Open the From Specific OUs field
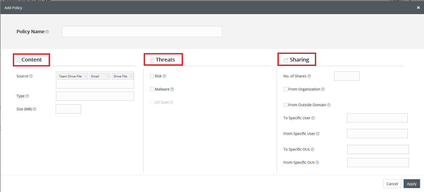Viewport: 424px width, 192px height. coord(378,162)
